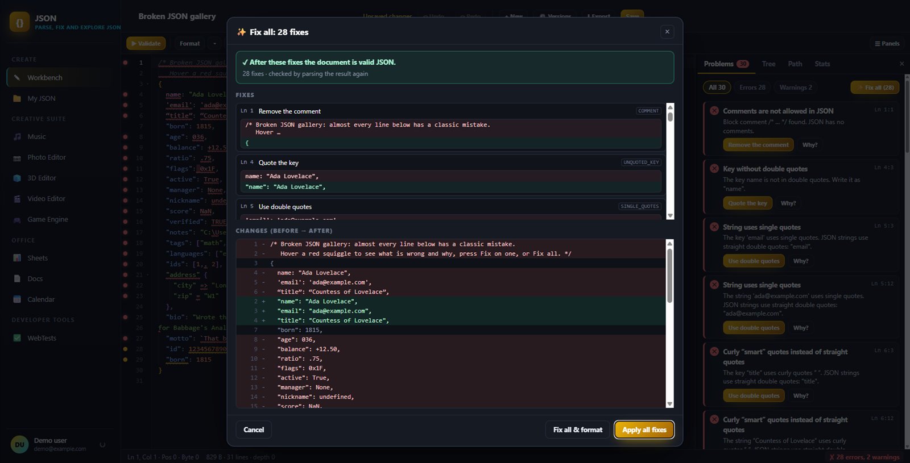Choose Fix all & format
This screenshot has height=463, width=910.
(x=578, y=430)
